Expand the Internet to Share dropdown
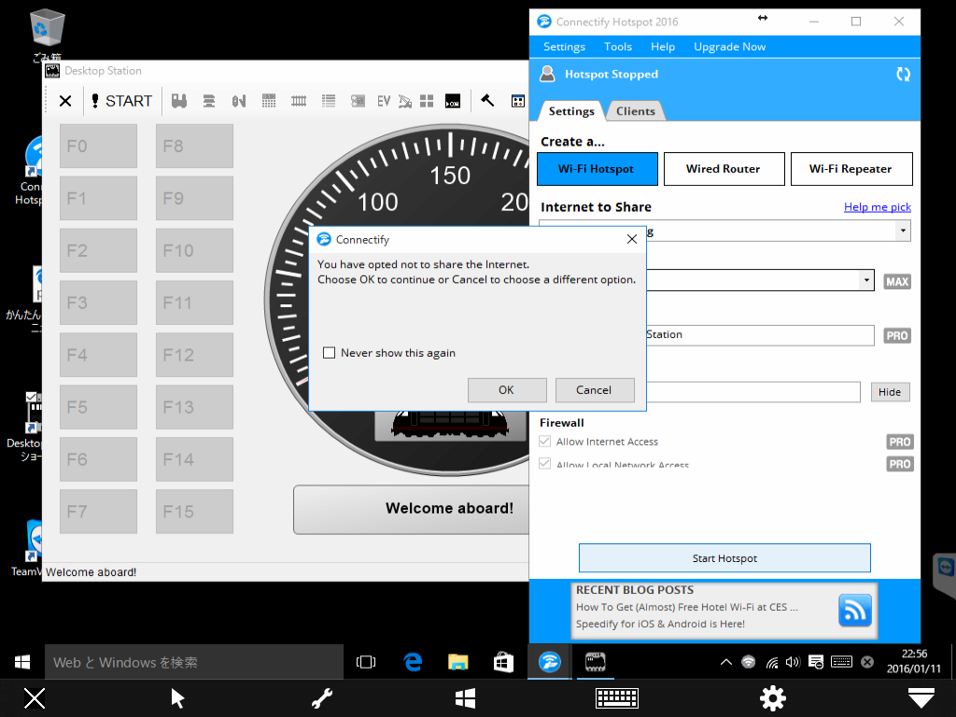 [903, 232]
